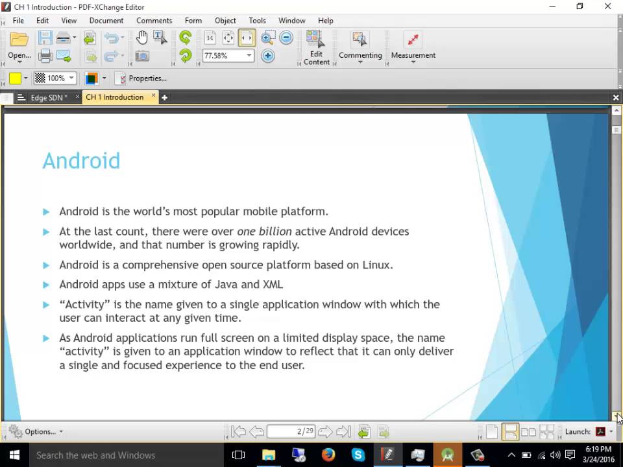Open the Tools menu
Image resolution: width=623 pixels, height=467 pixels.
[x=258, y=21]
